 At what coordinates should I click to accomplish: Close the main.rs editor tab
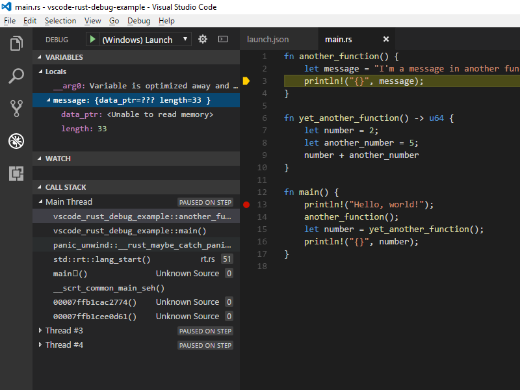pyautogui.click(x=386, y=40)
